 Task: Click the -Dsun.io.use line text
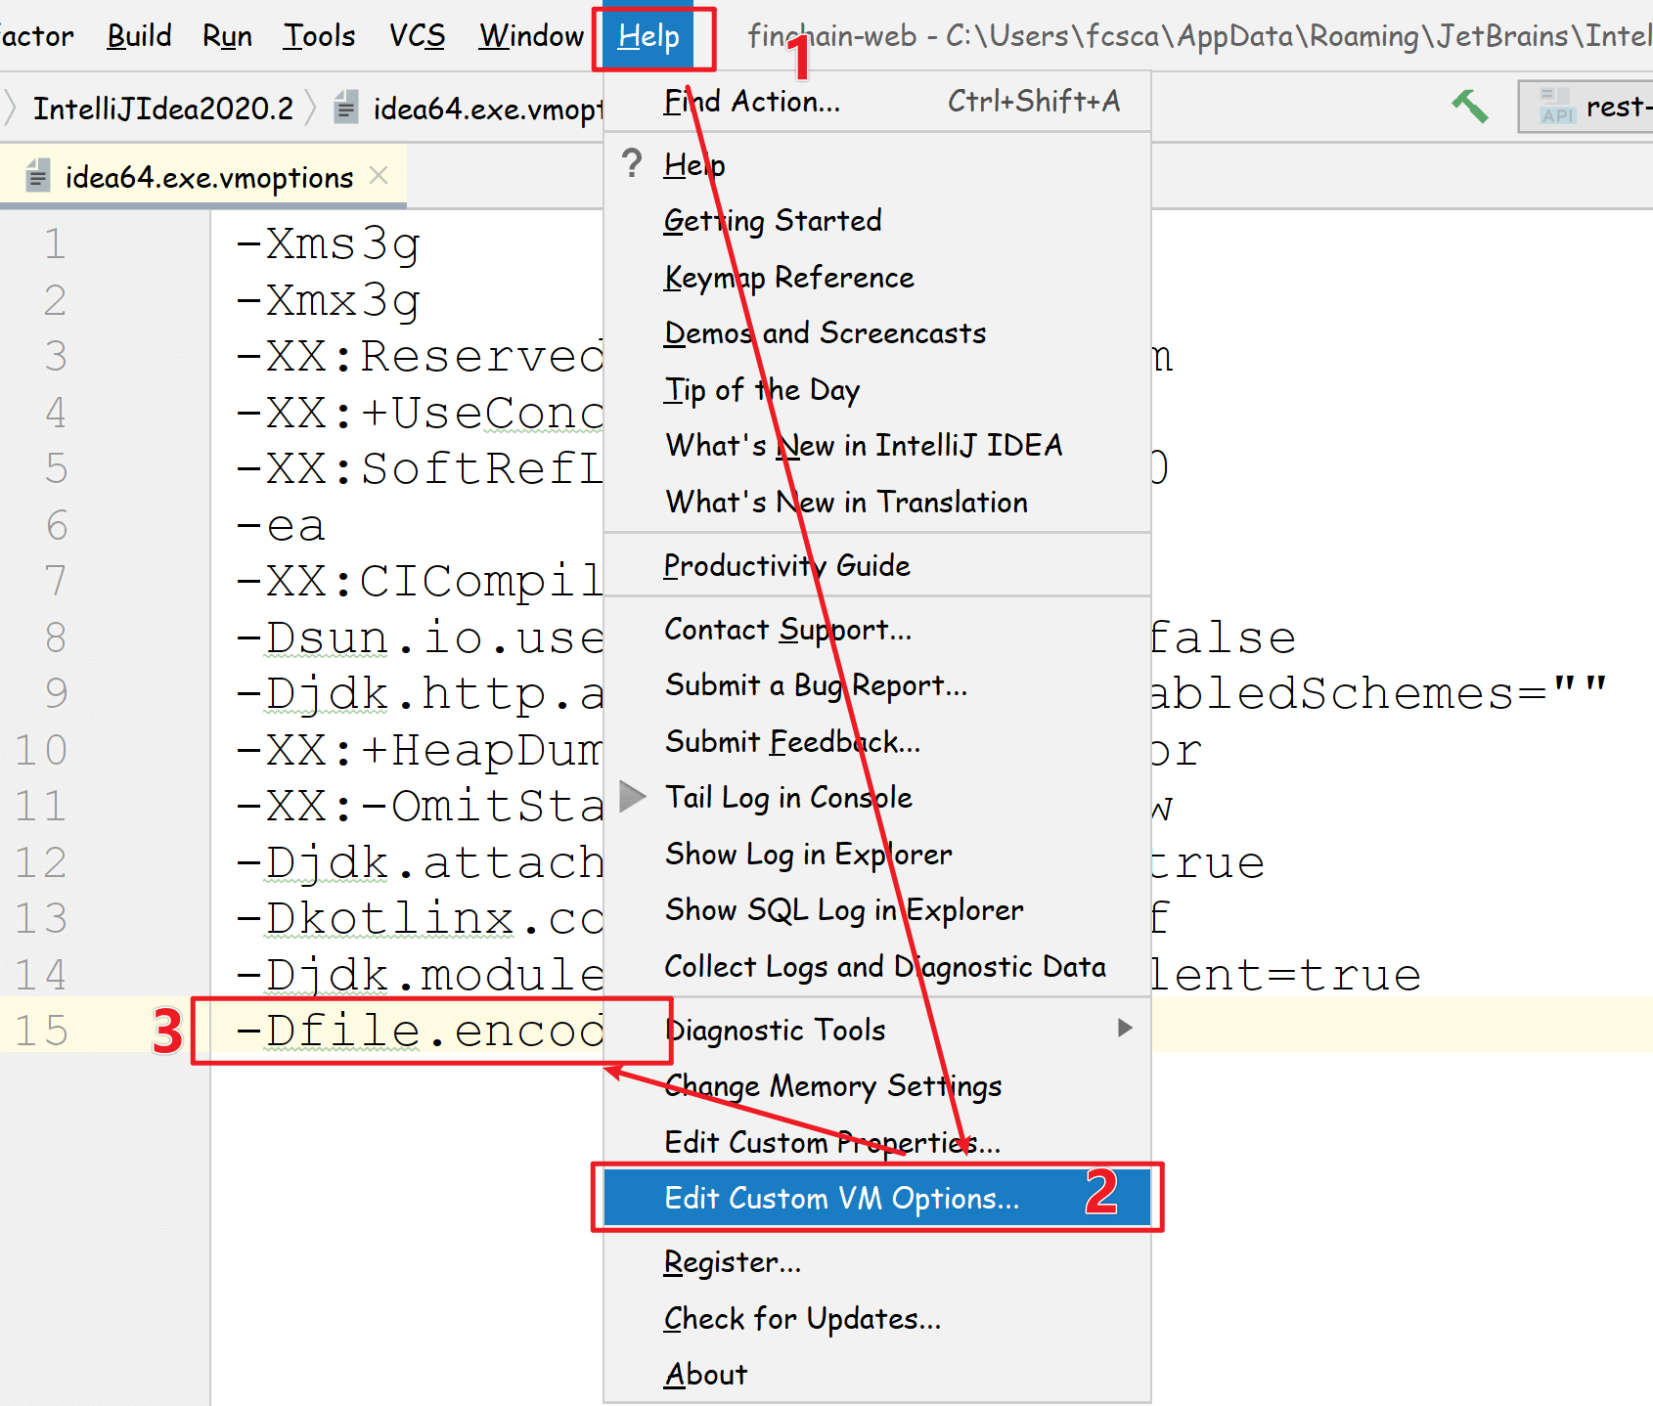click(419, 638)
